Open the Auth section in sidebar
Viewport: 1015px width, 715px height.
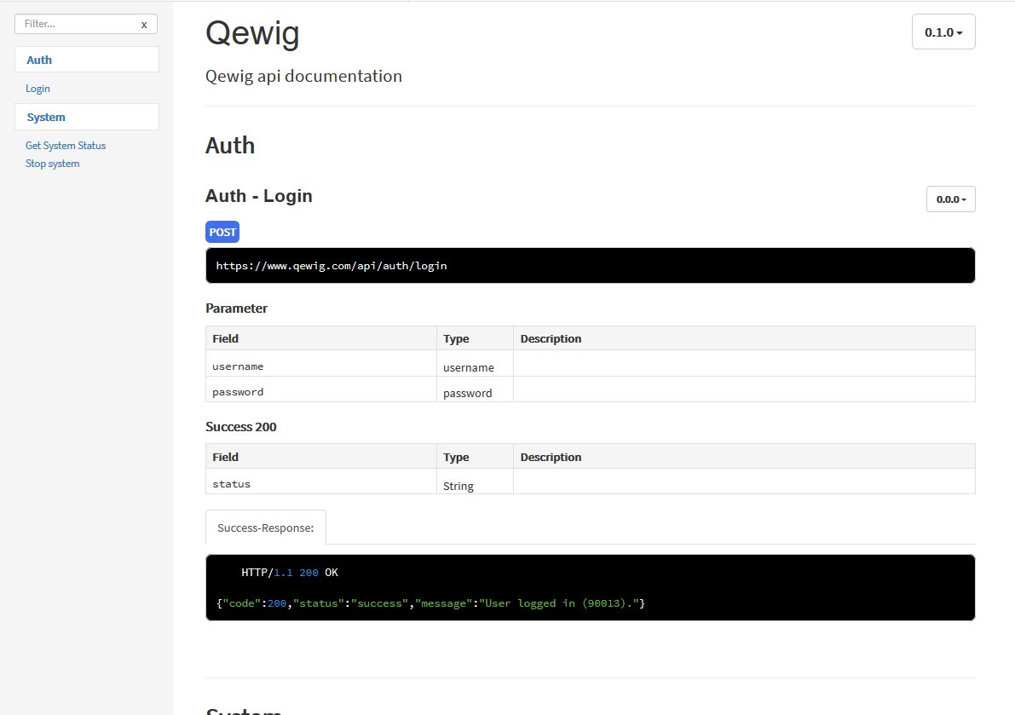click(x=87, y=60)
